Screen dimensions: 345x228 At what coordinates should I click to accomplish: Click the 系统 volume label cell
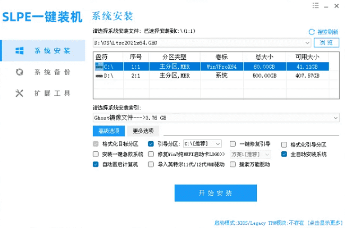tap(221, 76)
